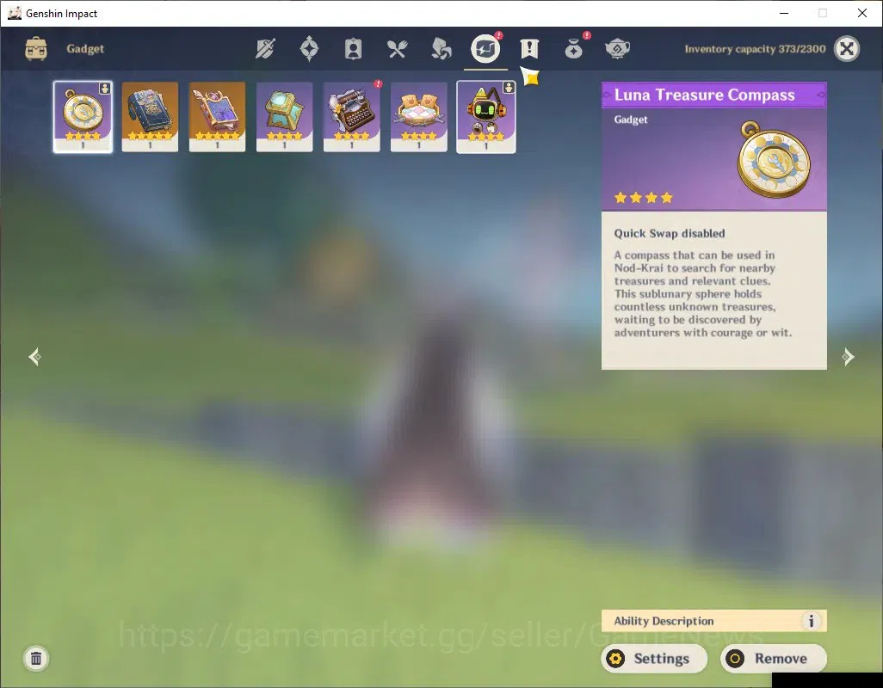
Task: Open the Ability Description bar
Action: [714, 621]
